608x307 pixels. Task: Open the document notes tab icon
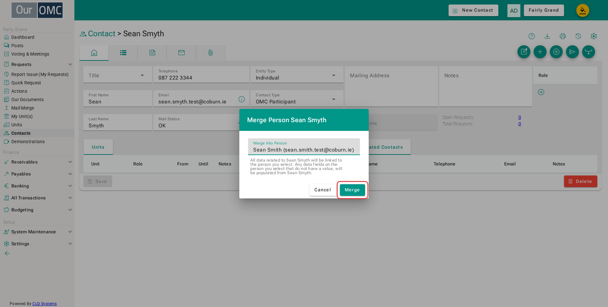coord(152,53)
